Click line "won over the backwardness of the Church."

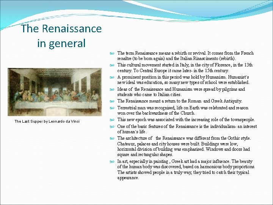click(x=156, y=113)
